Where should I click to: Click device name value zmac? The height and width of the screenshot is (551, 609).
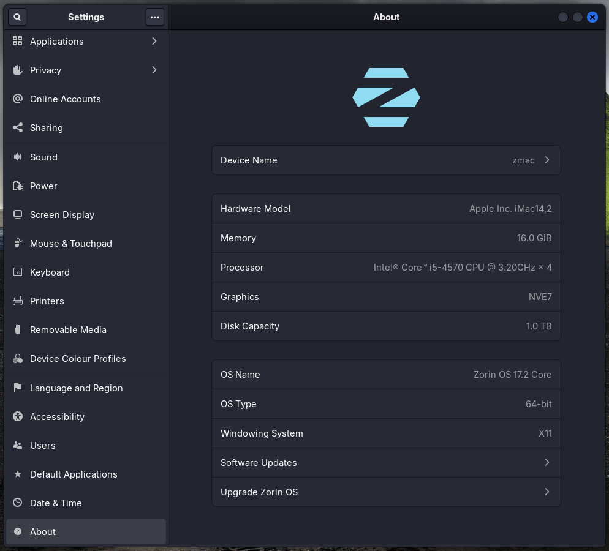tap(523, 160)
